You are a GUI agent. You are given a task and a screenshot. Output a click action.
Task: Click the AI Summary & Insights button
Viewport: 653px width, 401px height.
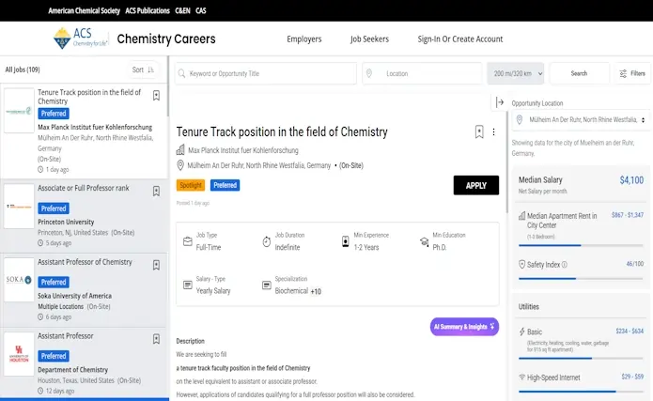click(x=464, y=327)
